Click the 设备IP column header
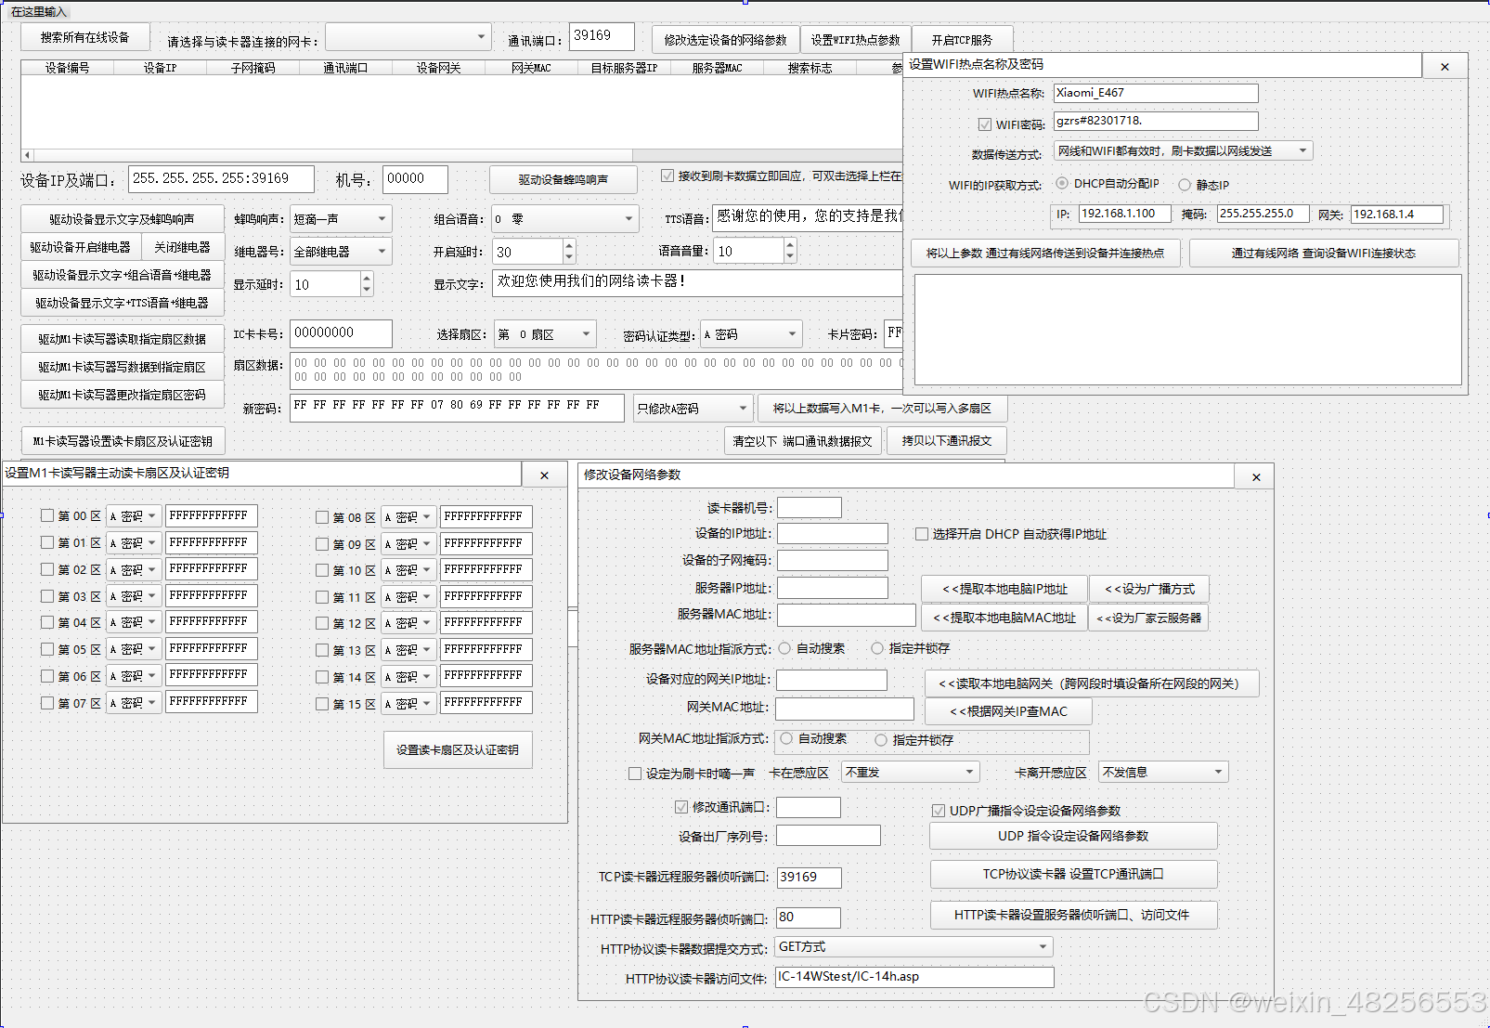Screen dimensions: 1490x1028 [160, 68]
